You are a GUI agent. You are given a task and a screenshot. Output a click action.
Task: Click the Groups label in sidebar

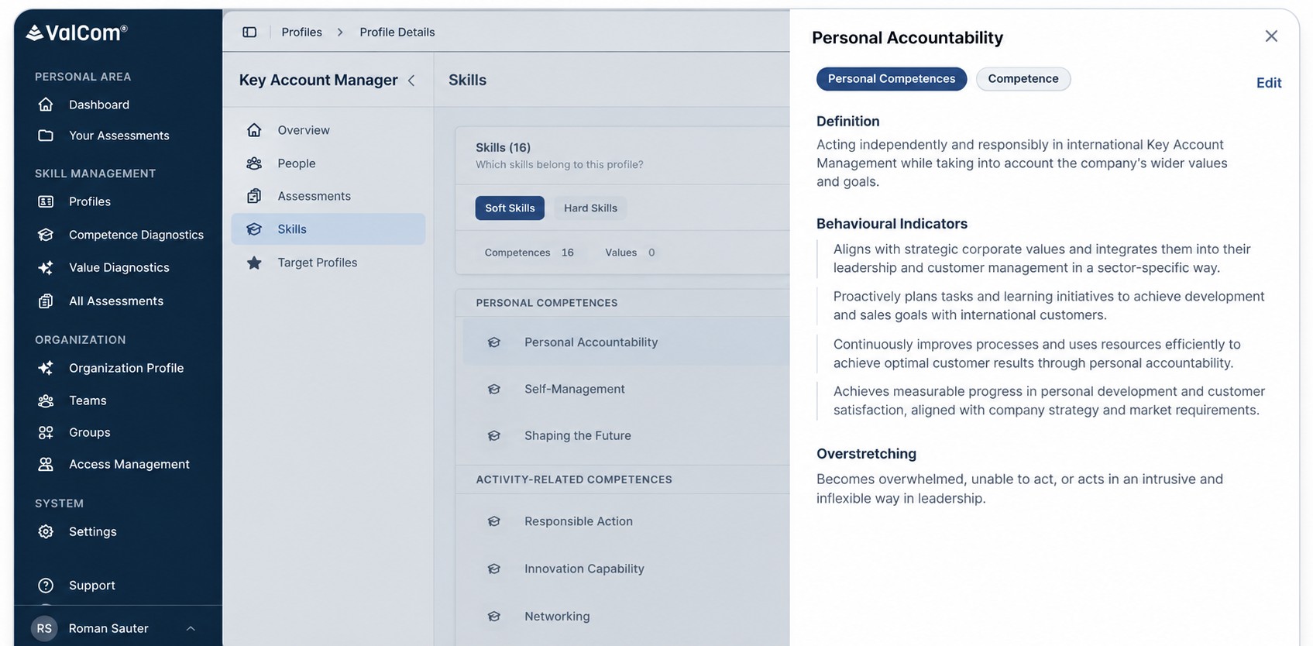(90, 432)
